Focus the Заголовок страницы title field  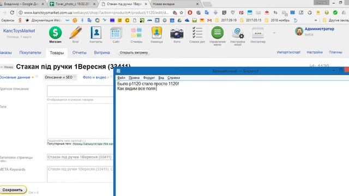80,157
